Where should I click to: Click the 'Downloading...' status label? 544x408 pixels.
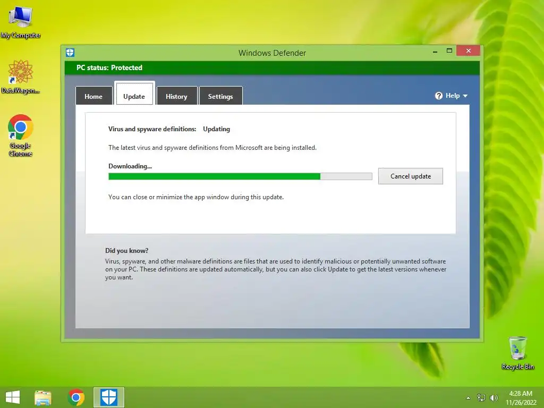[130, 166]
